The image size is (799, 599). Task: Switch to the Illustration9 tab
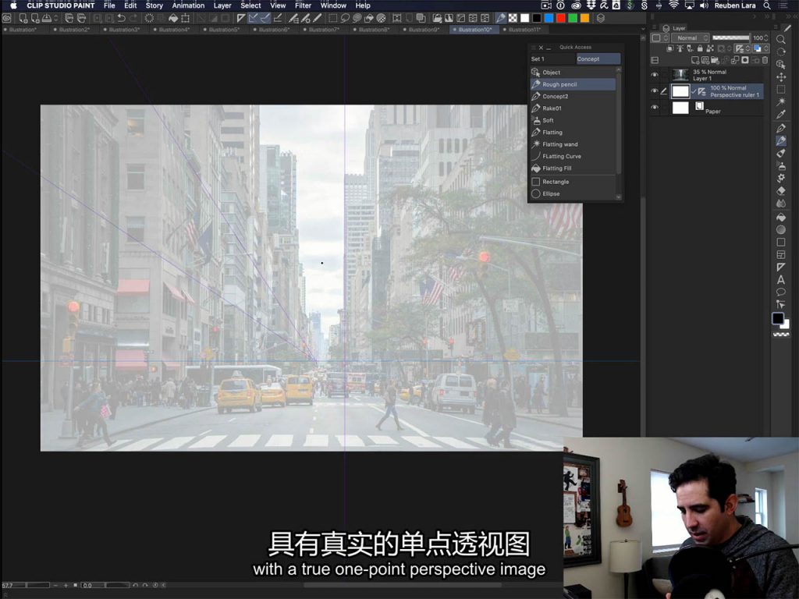click(424, 30)
